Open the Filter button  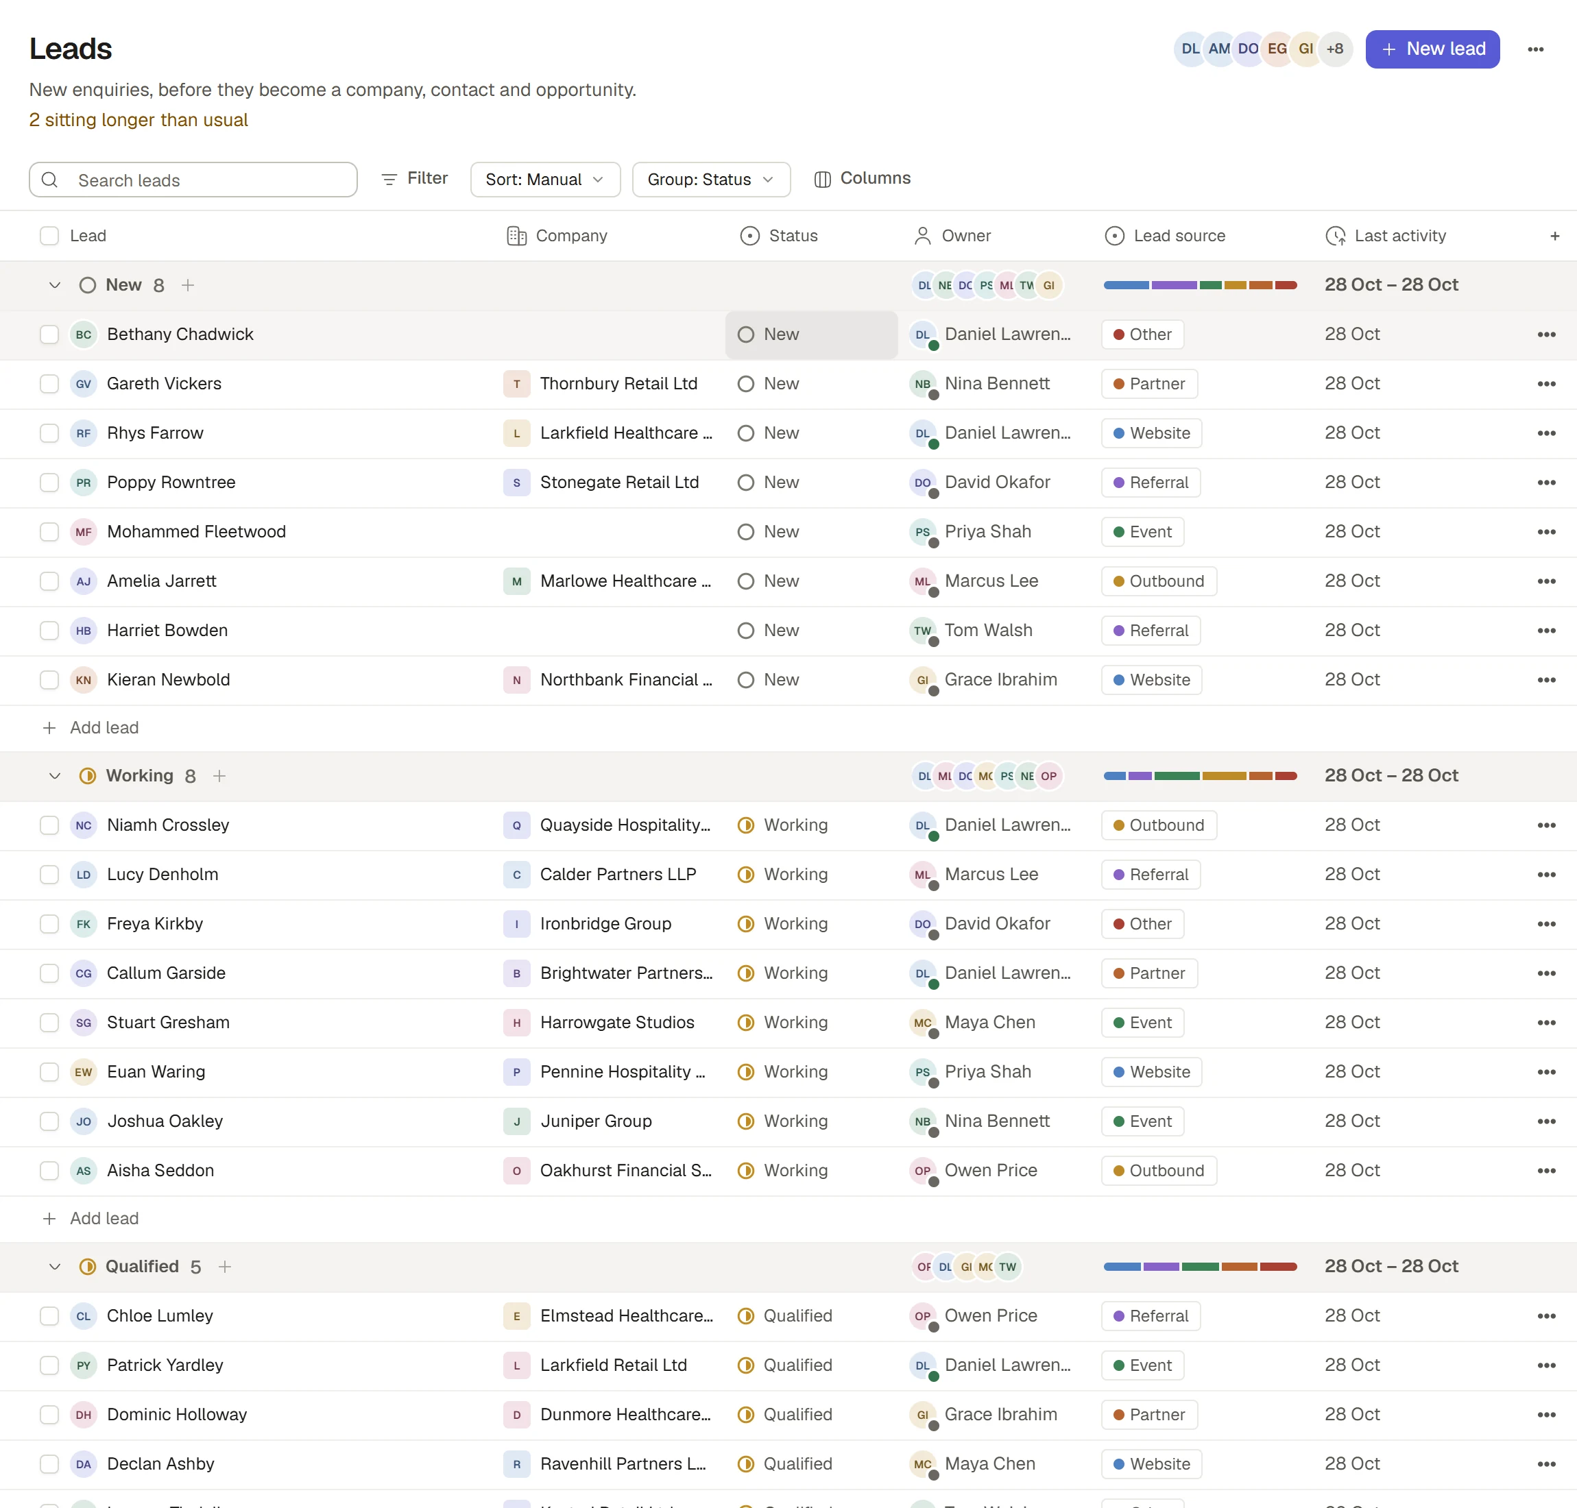pyautogui.click(x=414, y=178)
